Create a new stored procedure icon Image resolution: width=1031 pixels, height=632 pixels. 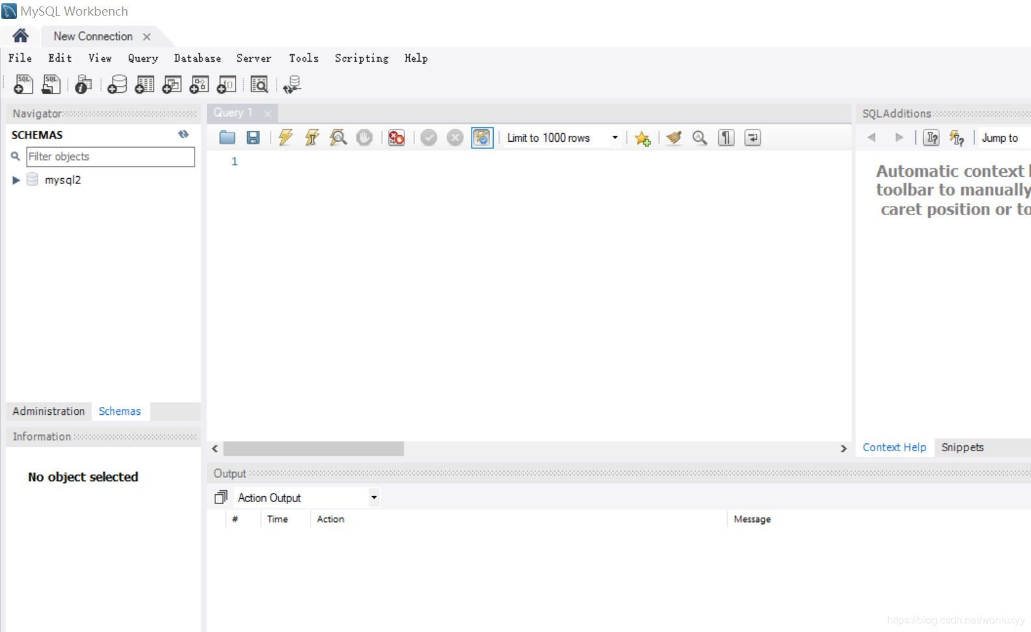[x=199, y=85]
